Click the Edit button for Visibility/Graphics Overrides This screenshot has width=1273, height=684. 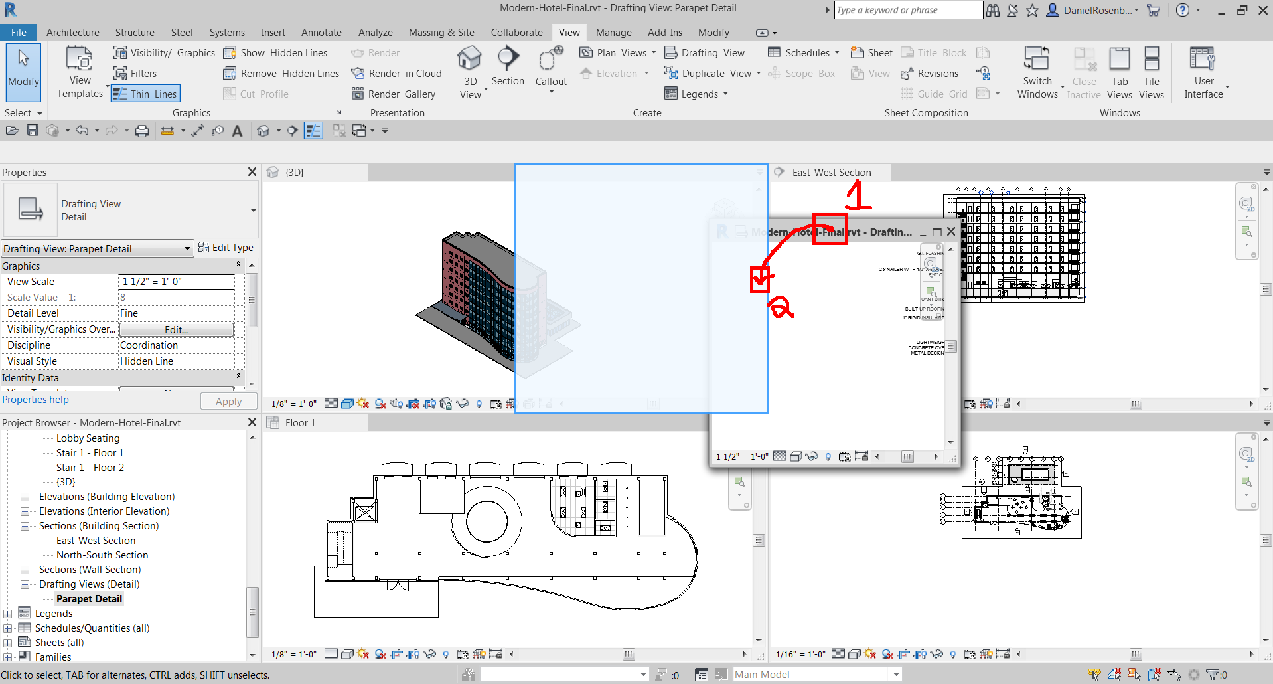click(176, 329)
